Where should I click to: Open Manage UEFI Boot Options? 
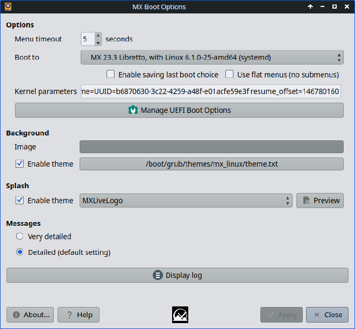click(179, 110)
